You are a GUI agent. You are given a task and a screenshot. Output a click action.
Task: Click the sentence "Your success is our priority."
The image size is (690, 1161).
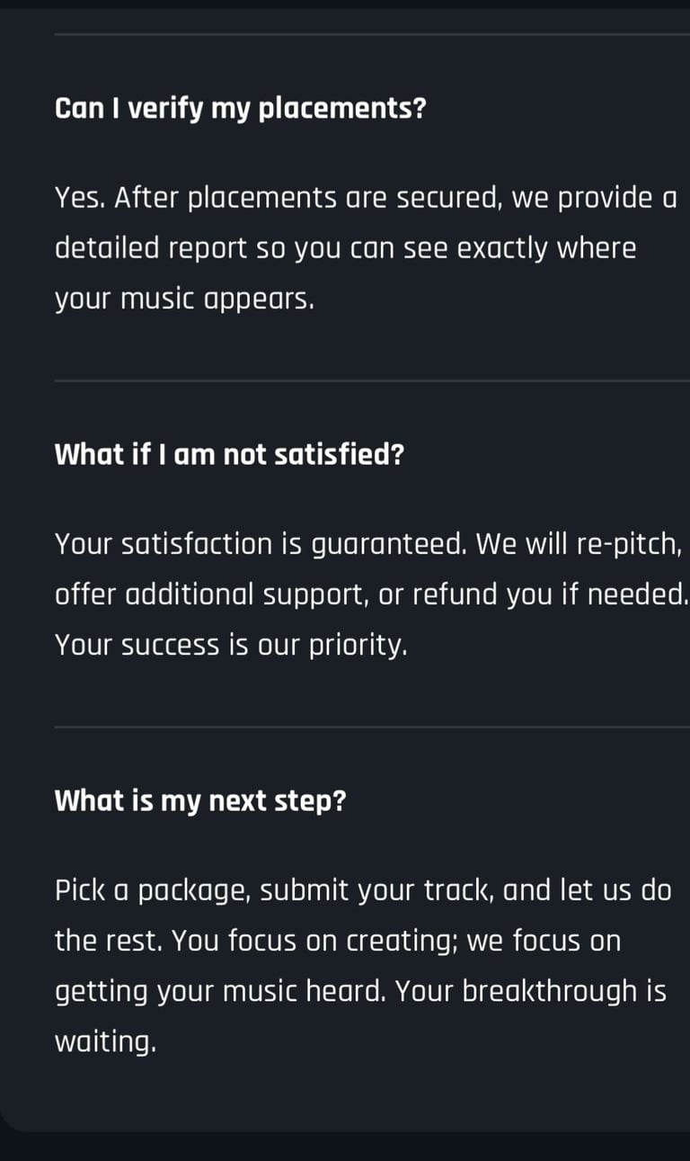pos(231,645)
